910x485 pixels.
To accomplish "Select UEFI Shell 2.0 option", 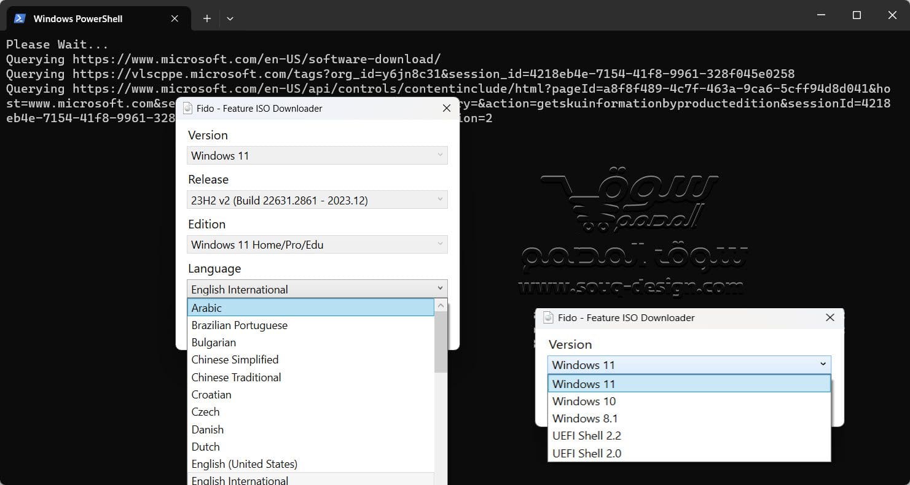I will (x=689, y=454).
